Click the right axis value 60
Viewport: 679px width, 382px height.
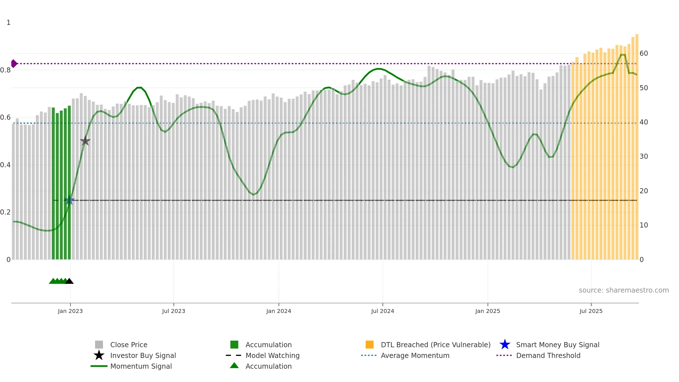pyautogui.click(x=644, y=53)
